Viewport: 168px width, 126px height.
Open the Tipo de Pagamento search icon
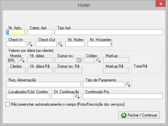(x=128, y=84)
